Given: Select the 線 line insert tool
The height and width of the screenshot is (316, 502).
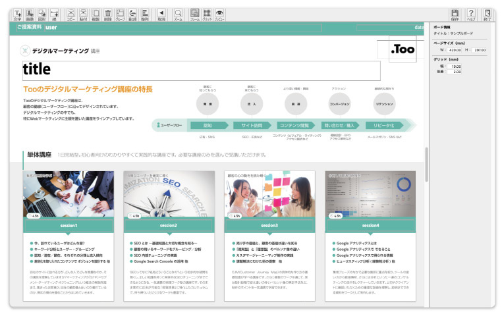Looking at the screenshot, I should tap(55, 14).
